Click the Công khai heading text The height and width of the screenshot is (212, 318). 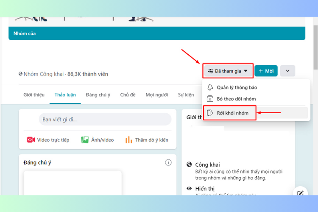pos(207,165)
